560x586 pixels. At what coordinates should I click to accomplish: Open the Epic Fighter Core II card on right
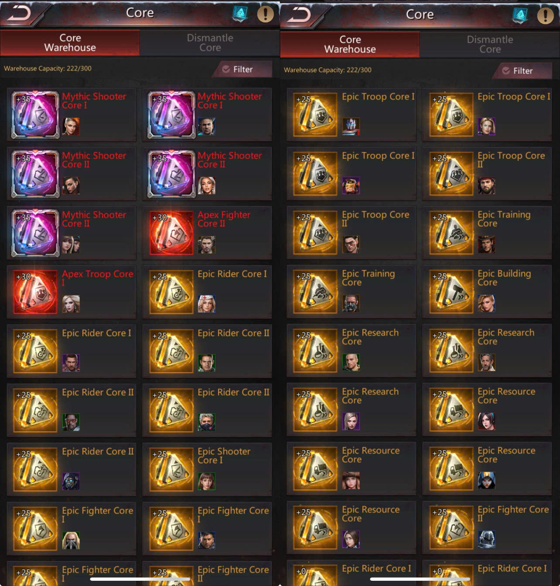tap(487, 527)
